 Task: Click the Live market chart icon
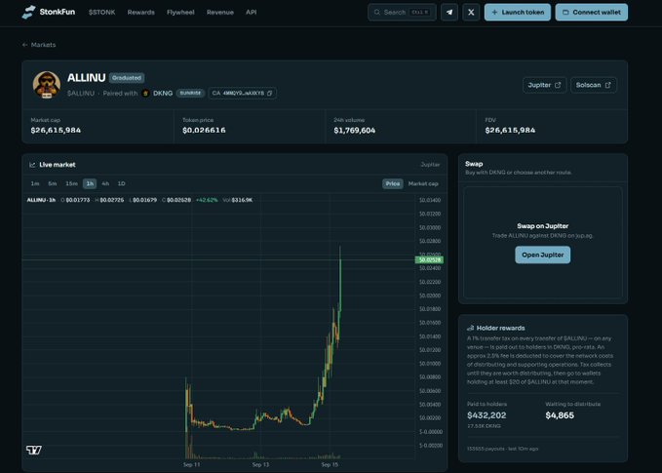pyautogui.click(x=32, y=165)
